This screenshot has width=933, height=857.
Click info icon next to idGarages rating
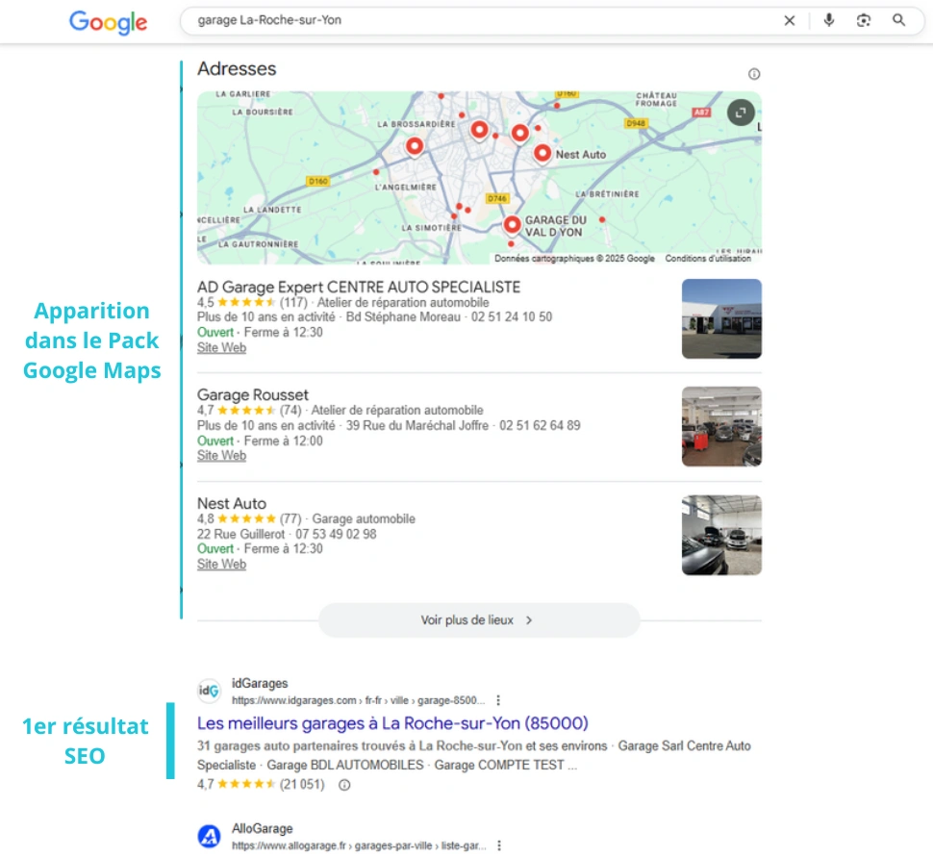[344, 785]
